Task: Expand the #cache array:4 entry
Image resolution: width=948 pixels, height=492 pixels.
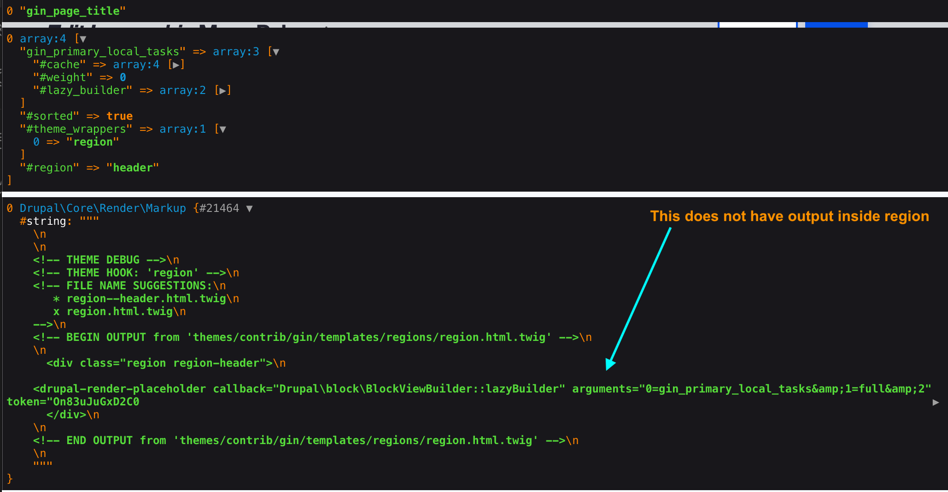Action: tap(176, 64)
